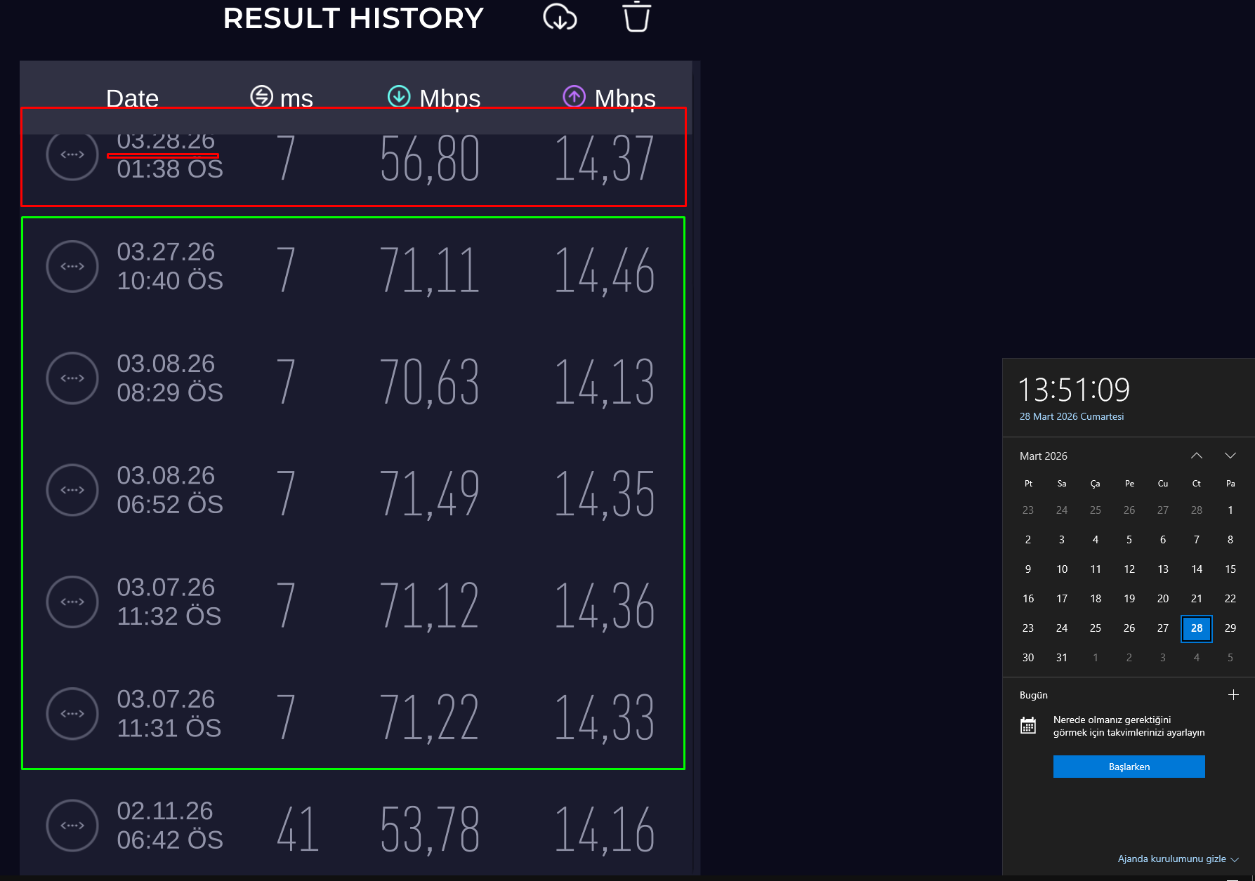Click upload speed 14,13 value
1255x881 pixels.
coord(605,383)
